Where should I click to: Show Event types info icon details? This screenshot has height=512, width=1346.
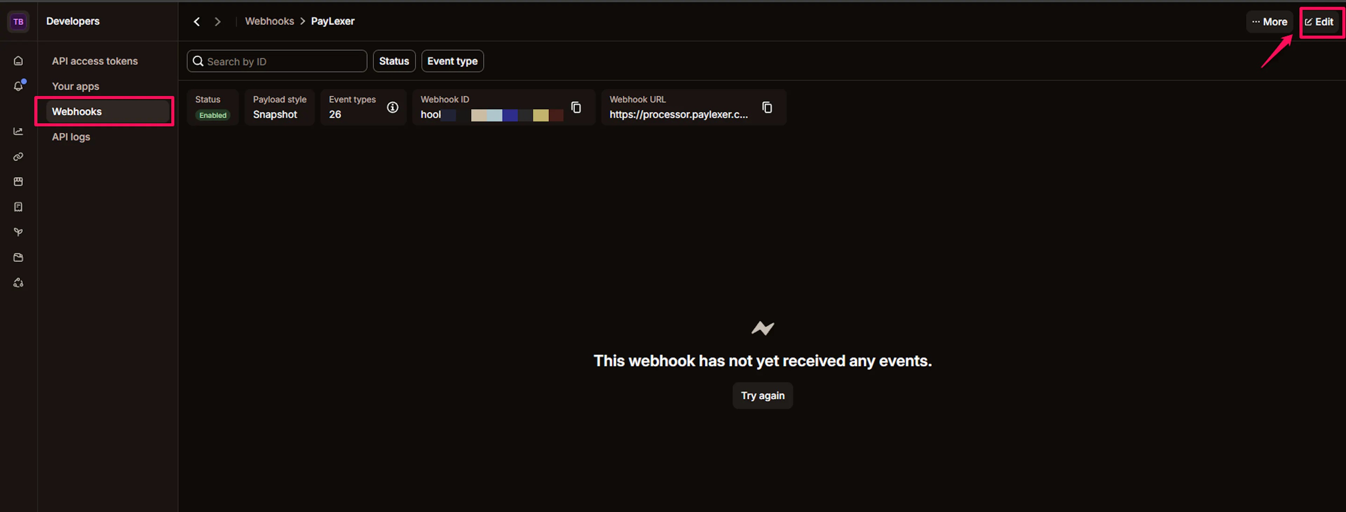click(393, 107)
